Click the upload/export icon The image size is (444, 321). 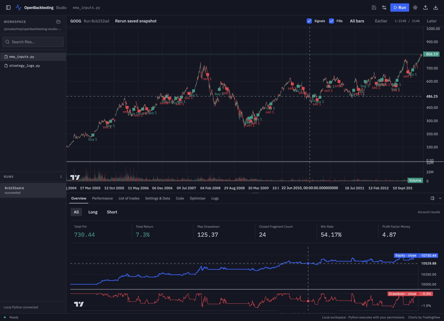[x=425, y=7]
